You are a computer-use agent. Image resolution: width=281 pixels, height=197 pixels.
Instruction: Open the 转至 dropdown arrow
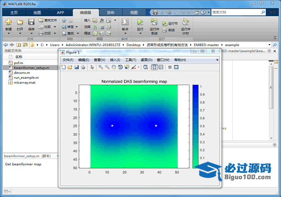pyautogui.click(x=77, y=27)
